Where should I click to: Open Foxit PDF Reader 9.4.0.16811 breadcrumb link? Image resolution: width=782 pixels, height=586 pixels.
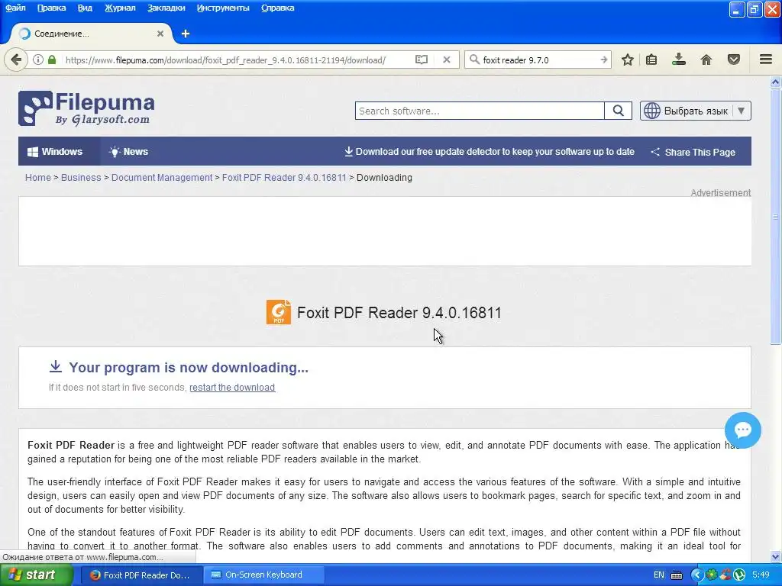(284, 177)
